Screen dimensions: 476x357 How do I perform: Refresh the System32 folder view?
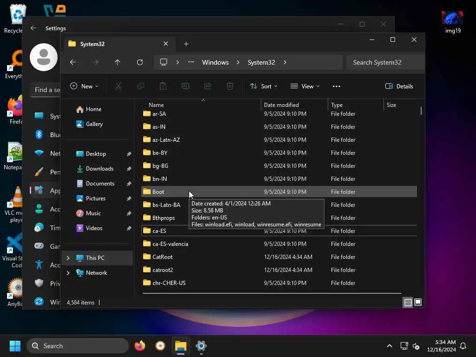140,62
